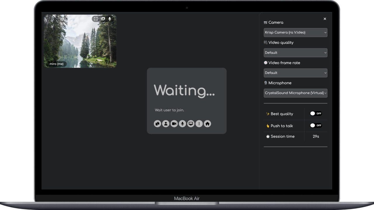This screenshot has width=374, height=210.
Task: Start screen sharing
Action: [191, 124]
